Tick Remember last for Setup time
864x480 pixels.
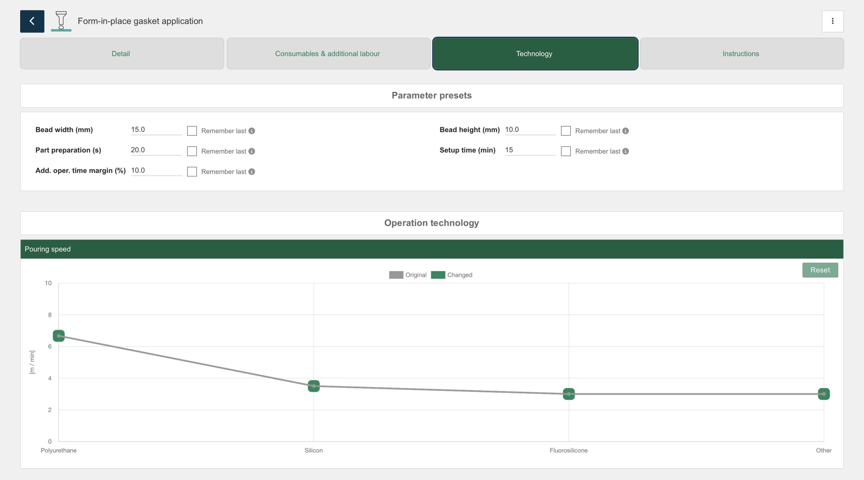click(566, 151)
